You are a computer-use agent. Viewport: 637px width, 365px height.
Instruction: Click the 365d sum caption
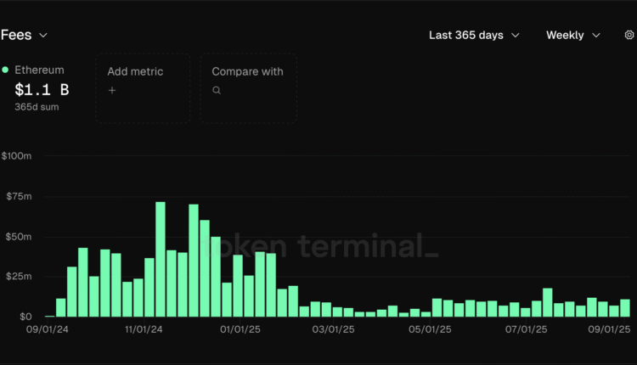[x=37, y=107]
